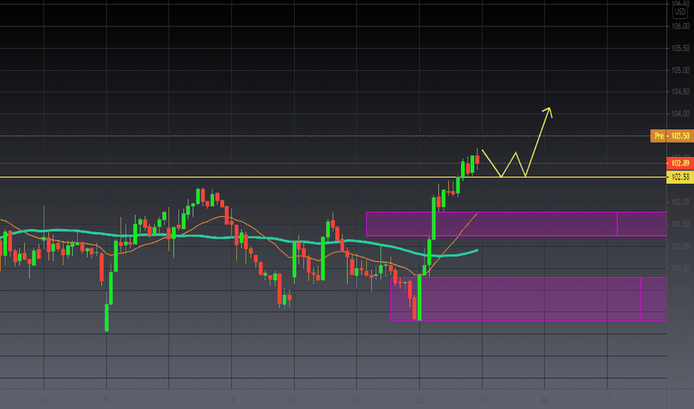Click the 100.50 price axis label
Viewport: 694px width, 409px height.
(681, 268)
